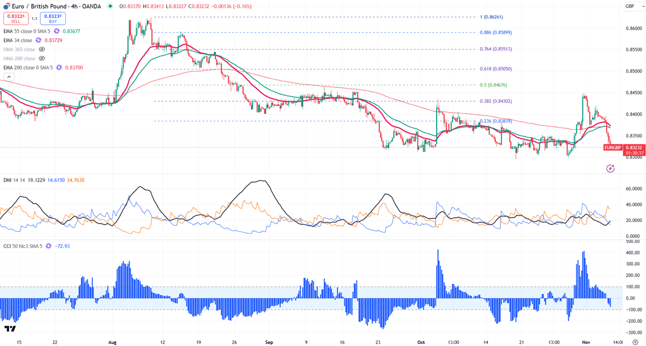Click the EUR/GBP currency flag icon

(6, 6)
